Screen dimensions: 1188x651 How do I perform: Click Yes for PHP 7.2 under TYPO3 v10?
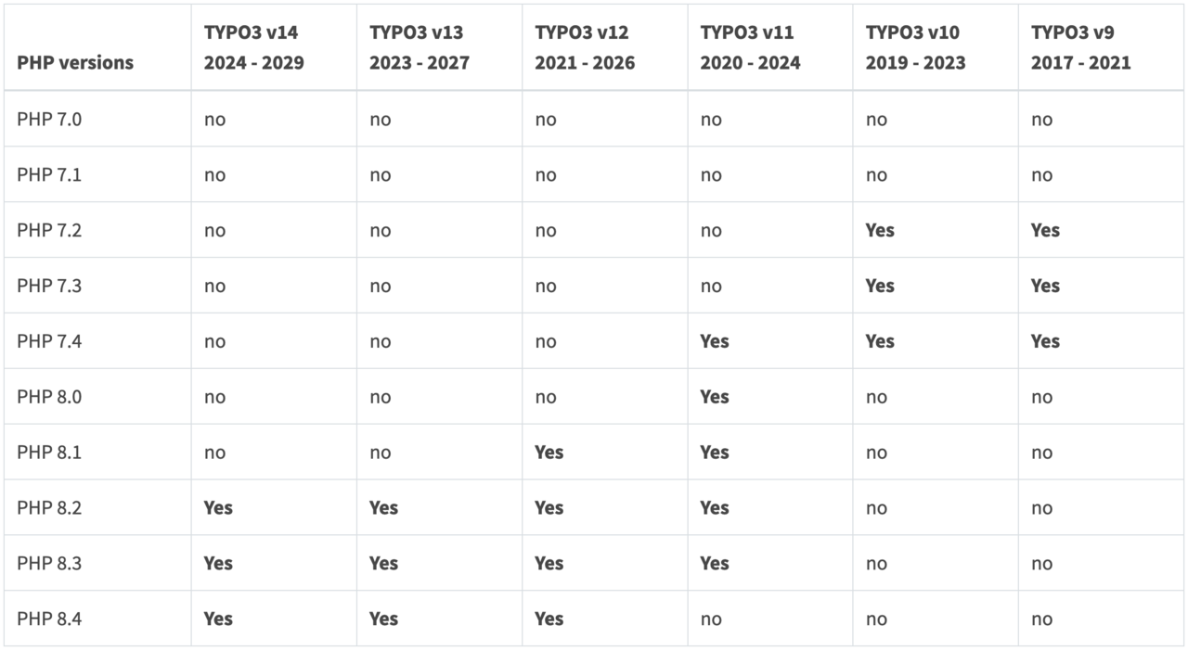point(879,230)
